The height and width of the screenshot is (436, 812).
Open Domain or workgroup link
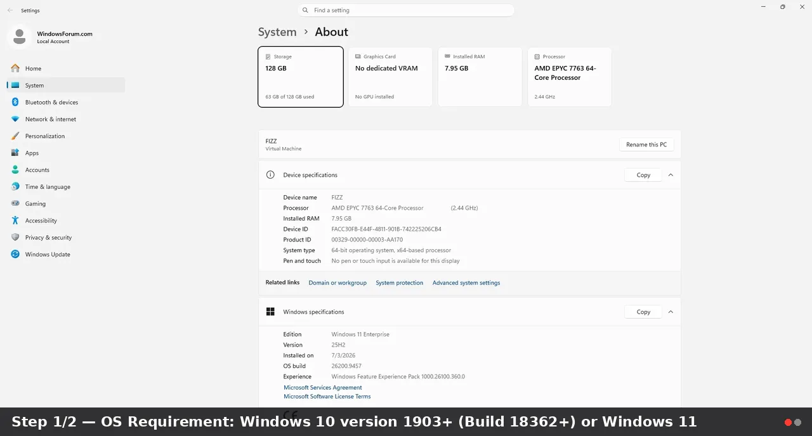pos(337,283)
